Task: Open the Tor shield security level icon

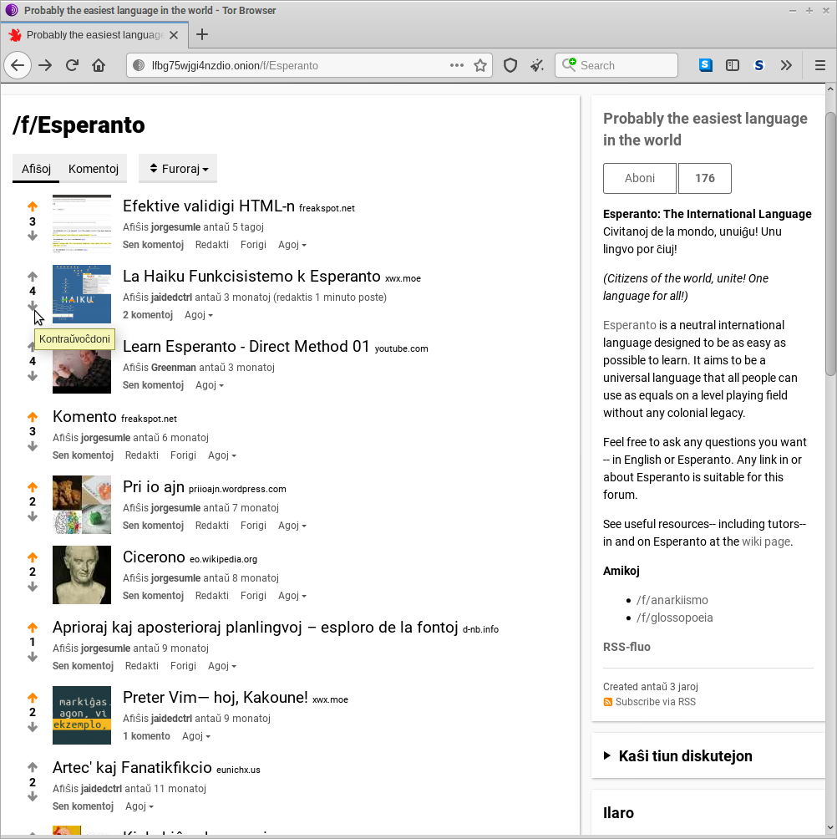Action: [510, 65]
